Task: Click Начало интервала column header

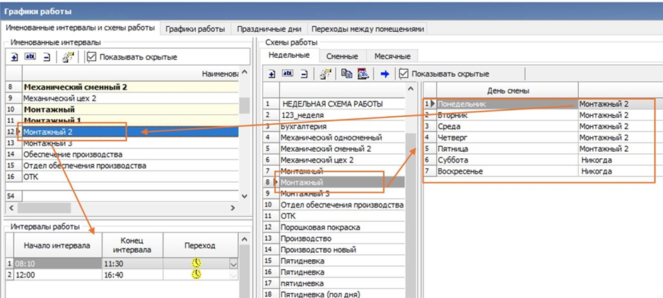Action: click(57, 245)
